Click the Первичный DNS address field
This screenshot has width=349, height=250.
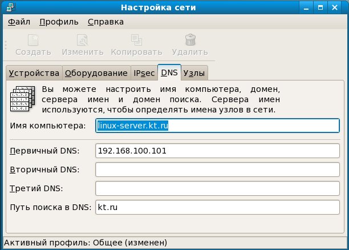click(217, 151)
